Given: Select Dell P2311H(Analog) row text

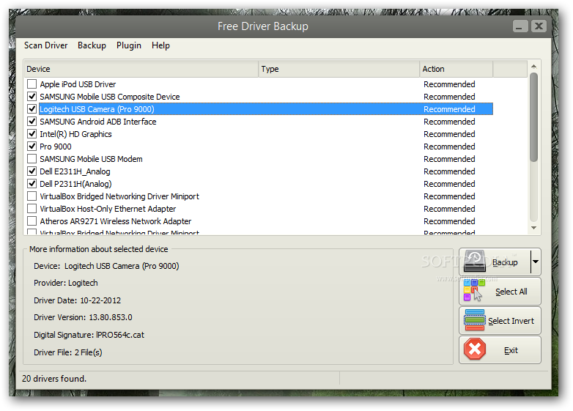Looking at the screenshot, I should tap(75, 183).
